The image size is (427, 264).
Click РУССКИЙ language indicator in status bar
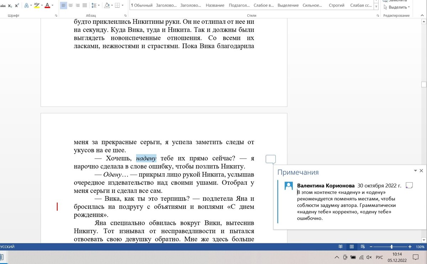pyautogui.click(x=7, y=246)
